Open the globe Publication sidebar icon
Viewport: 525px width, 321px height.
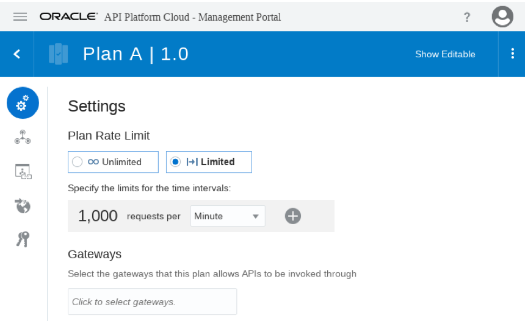[x=23, y=206]
